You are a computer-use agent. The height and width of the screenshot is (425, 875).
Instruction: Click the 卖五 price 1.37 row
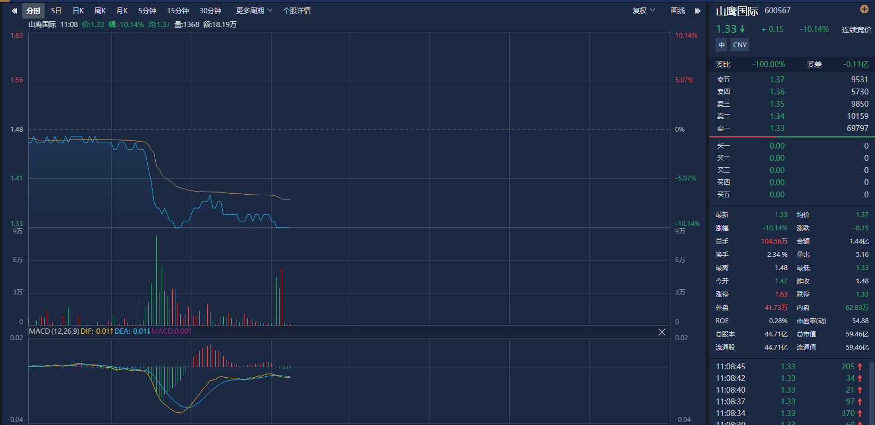click(792, 80)
